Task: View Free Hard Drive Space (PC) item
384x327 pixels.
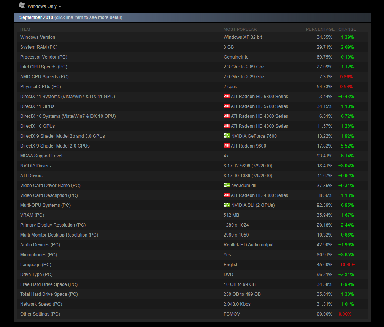Action: pos(192,284)
